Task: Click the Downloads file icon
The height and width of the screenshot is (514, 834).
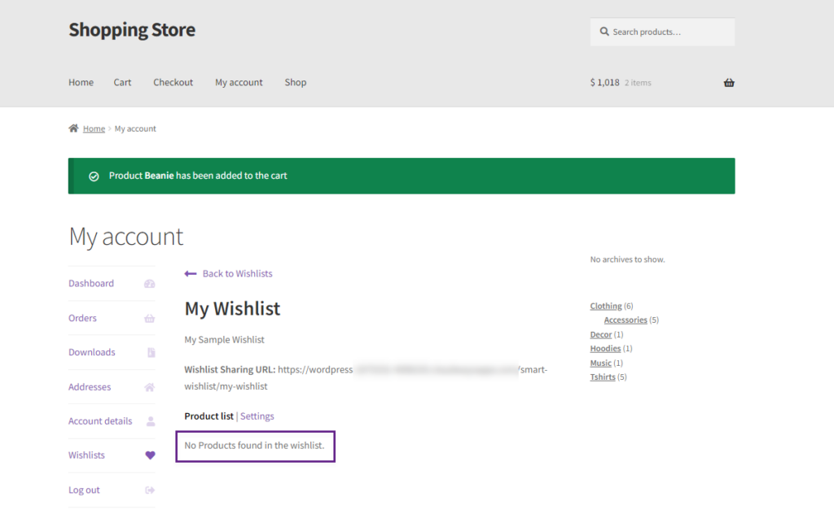Action: (x=151, y=353)
